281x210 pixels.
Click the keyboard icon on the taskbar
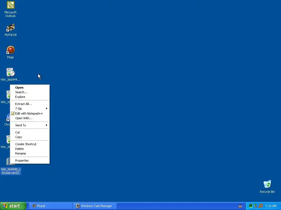[240, 206]
